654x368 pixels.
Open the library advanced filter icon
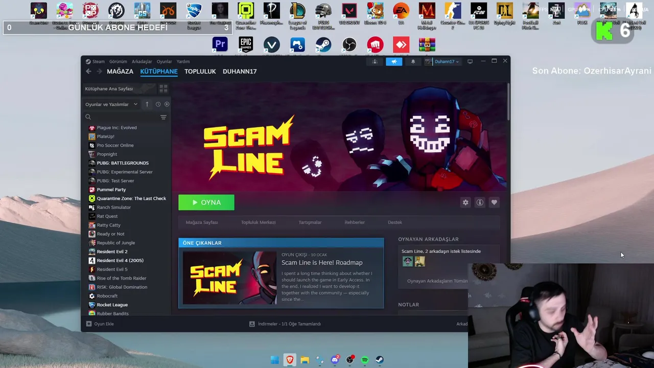[163, 117]
